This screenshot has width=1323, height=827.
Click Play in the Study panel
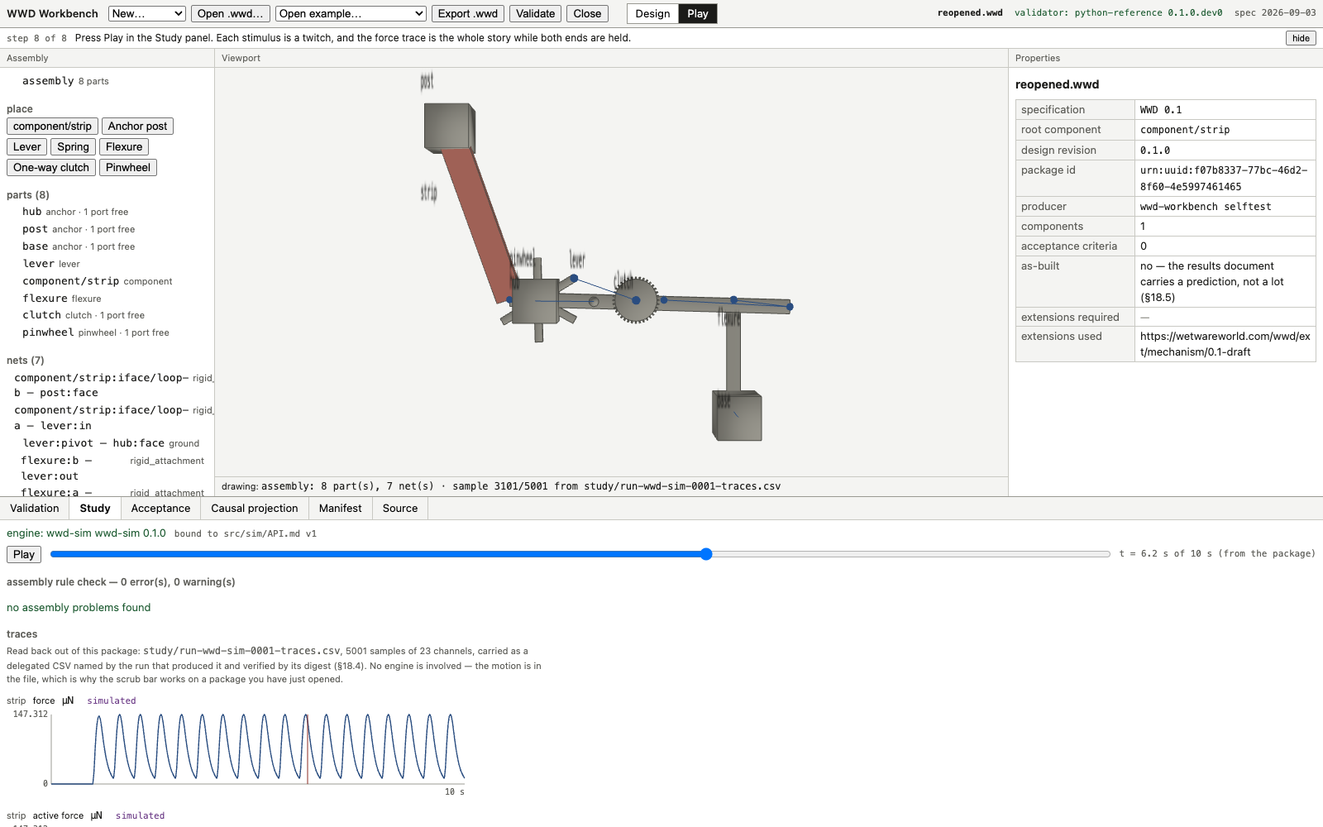[24, 554]
